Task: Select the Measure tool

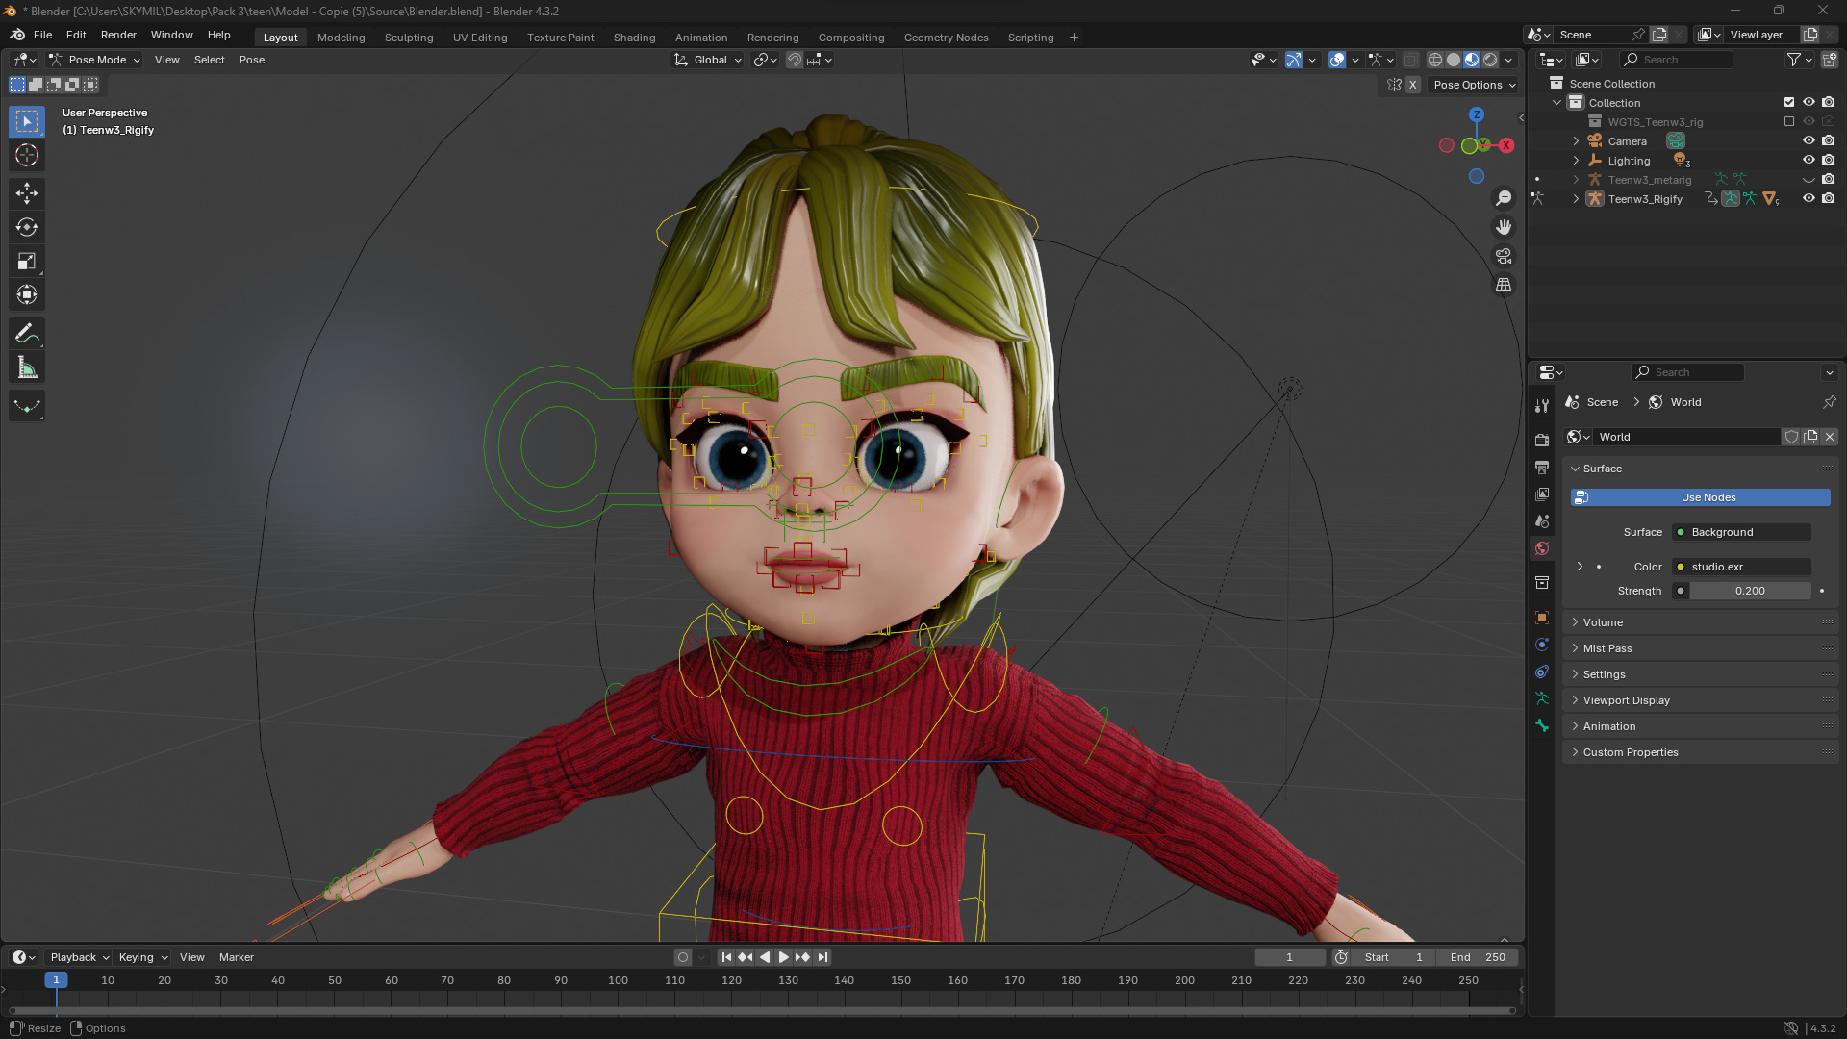Action: coord(27,367)
